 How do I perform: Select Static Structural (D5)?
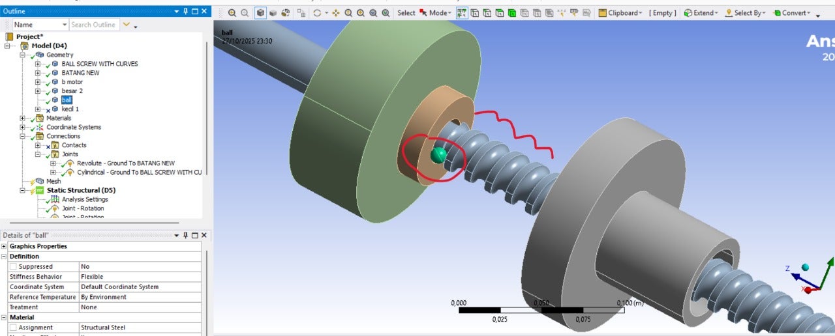[81, 190]
